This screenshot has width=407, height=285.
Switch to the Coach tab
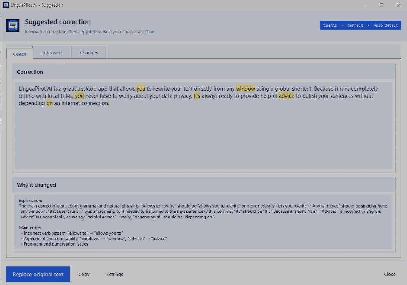[19, 54]
